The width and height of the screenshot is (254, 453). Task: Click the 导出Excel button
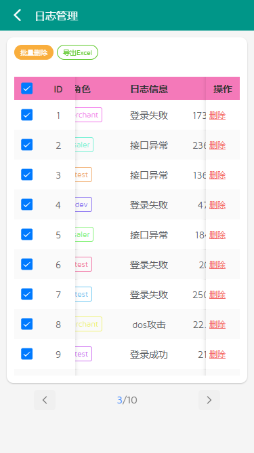pyautogui.click(x=77, y=52)
